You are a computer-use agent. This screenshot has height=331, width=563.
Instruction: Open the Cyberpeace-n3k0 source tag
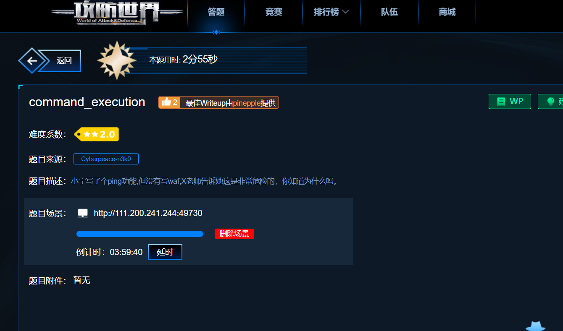point(106,159)
